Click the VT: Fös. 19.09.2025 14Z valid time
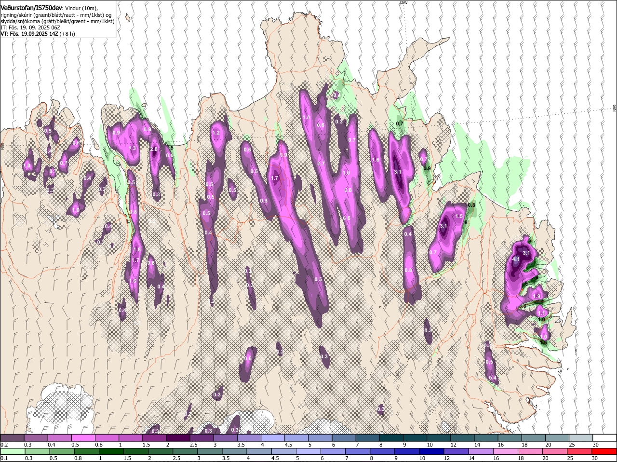The height and width of the screenshot is (462, 617). pos(29,34)
